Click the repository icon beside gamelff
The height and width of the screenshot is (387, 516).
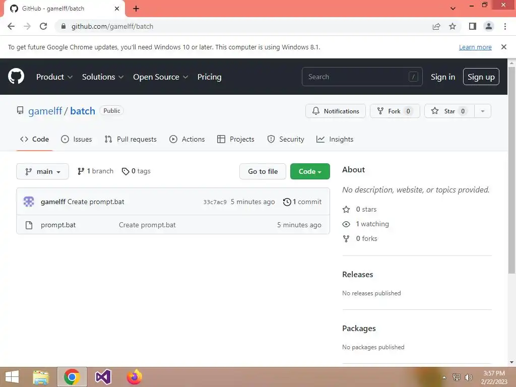(20, 110)
